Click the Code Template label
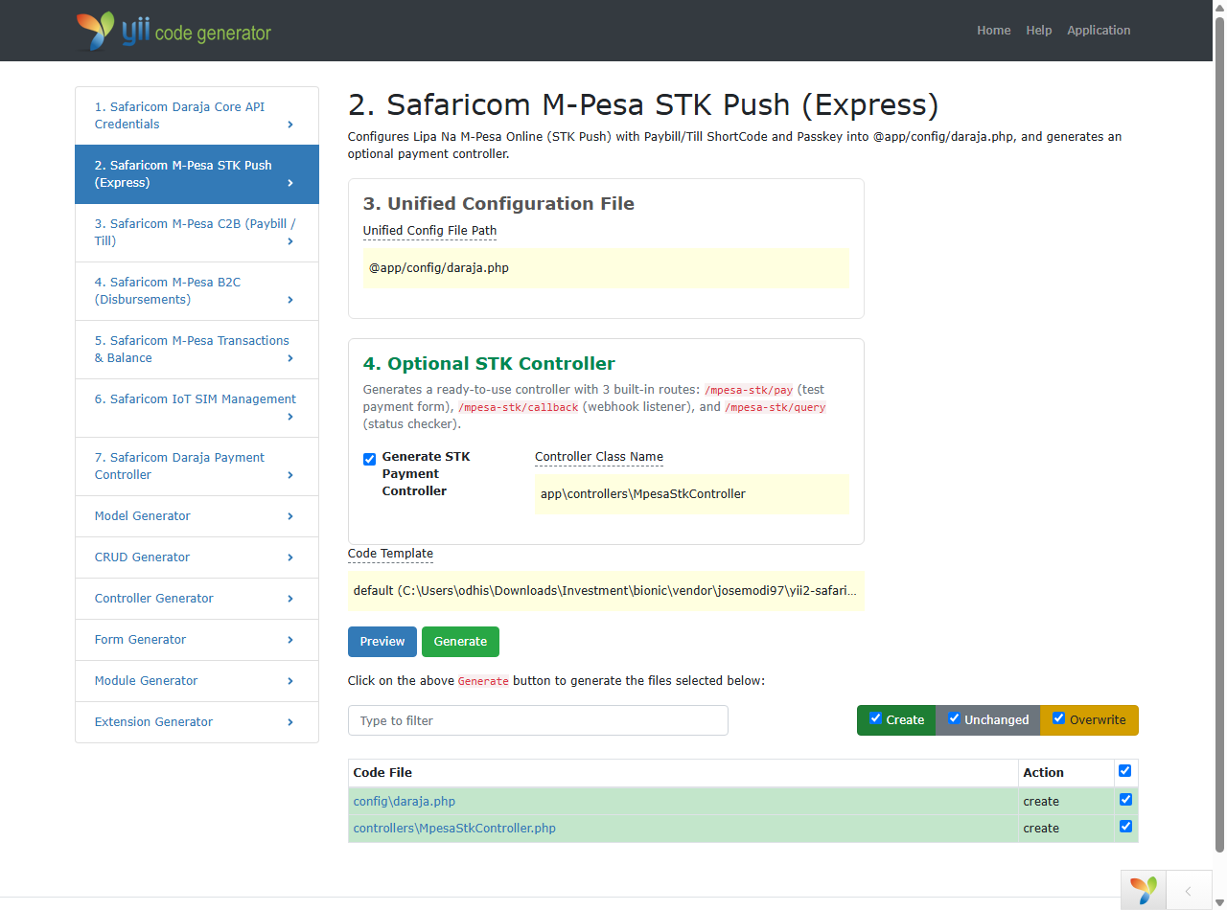The height and width of the screenshot is (910, 1227). click(390, 554)
